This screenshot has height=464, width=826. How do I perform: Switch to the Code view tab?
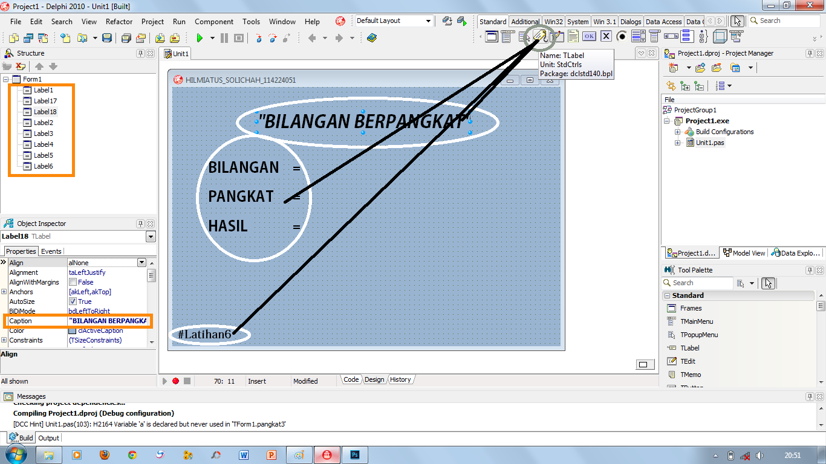[351, 380]
